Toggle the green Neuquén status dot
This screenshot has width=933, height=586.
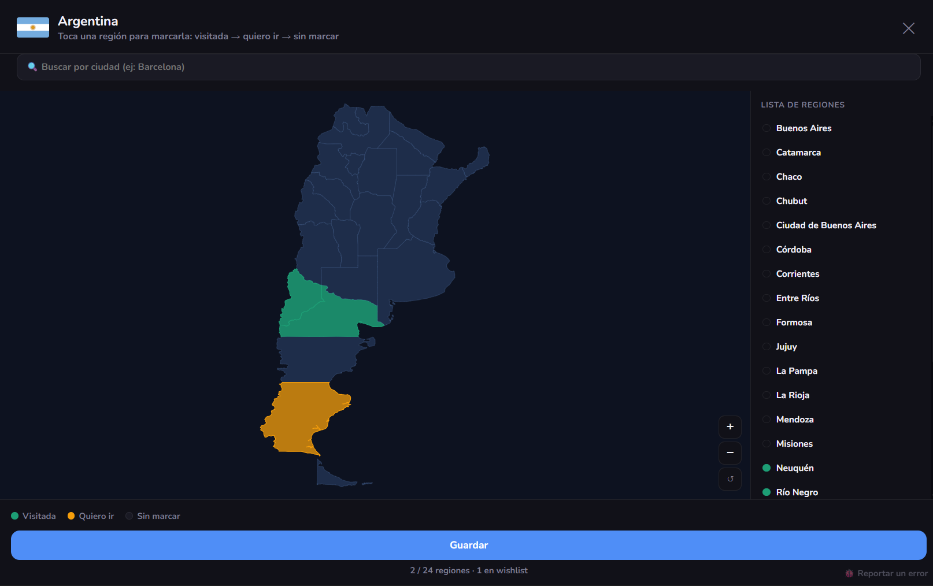click(767, 468)
